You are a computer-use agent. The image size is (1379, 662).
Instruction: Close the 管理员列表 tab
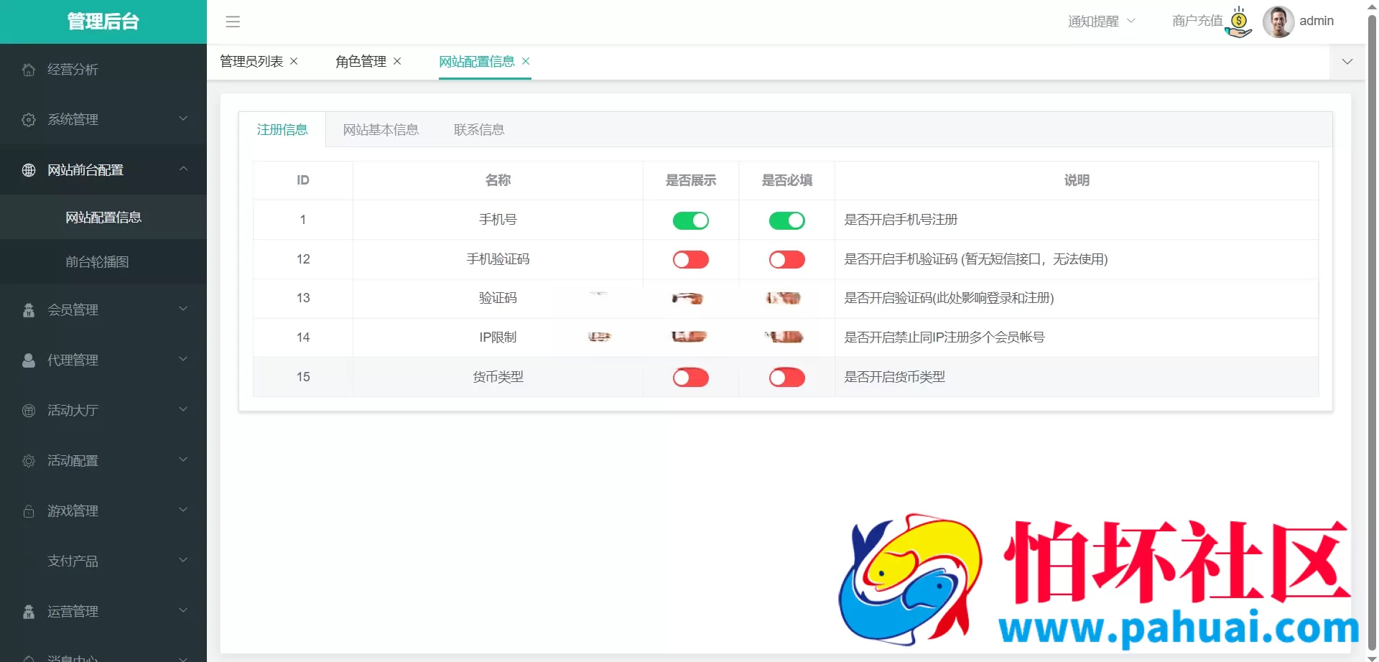[294, 61]
